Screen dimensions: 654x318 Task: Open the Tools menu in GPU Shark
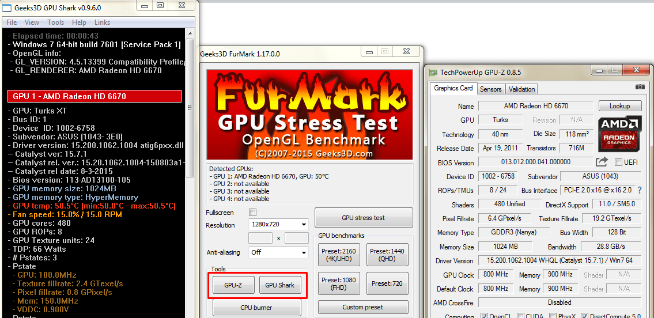(x=56, y=22)
